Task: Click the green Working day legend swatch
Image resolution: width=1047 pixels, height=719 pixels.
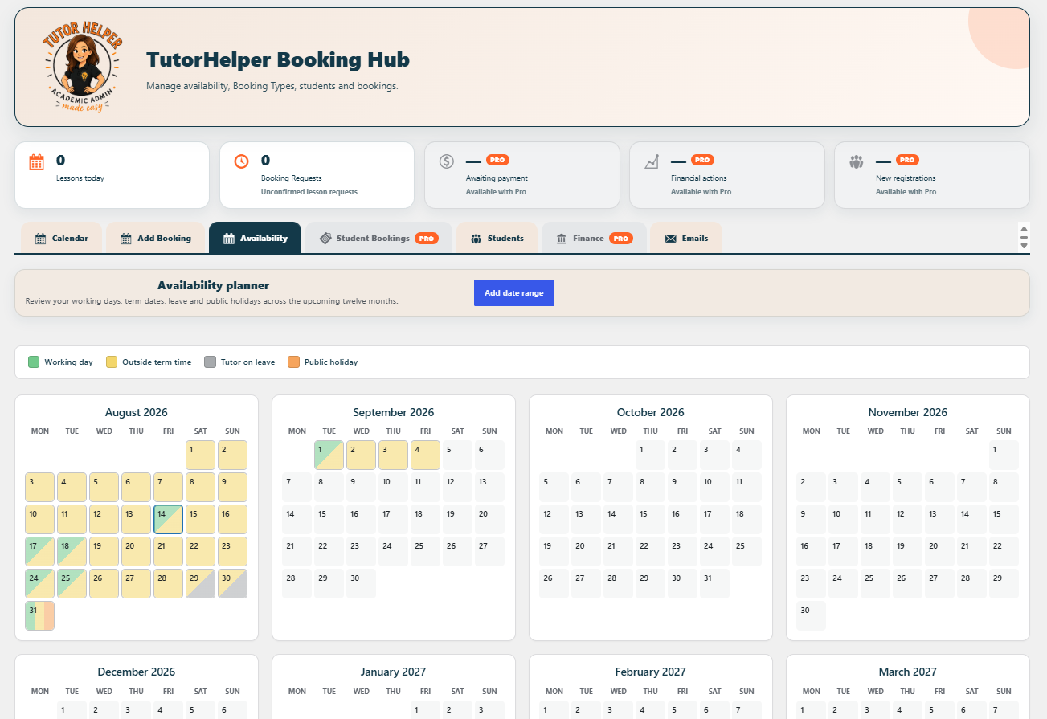Action: coord(34,362)
